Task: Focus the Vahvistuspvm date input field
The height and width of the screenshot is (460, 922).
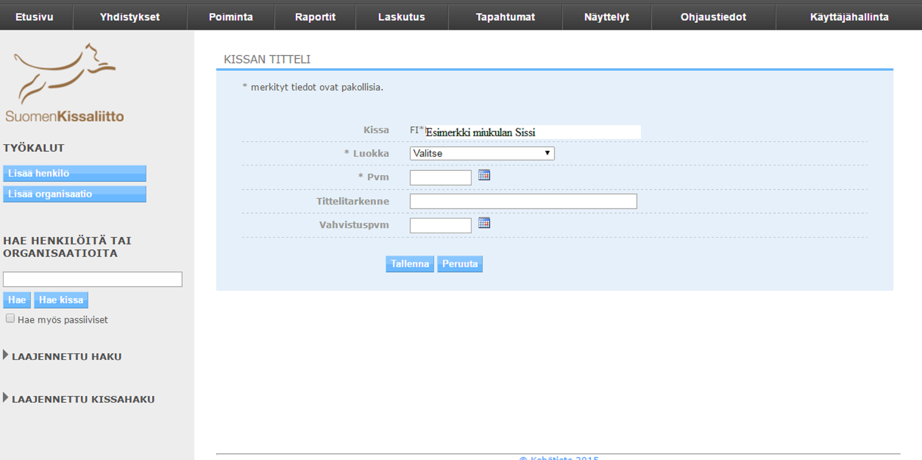Action: 440,226
